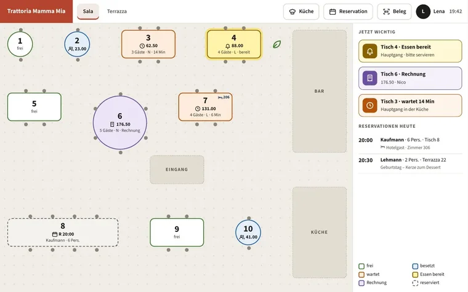468x292 pixels.
Task: Click the hotel bed icon on table 7
Action: (x=220, y=97)
